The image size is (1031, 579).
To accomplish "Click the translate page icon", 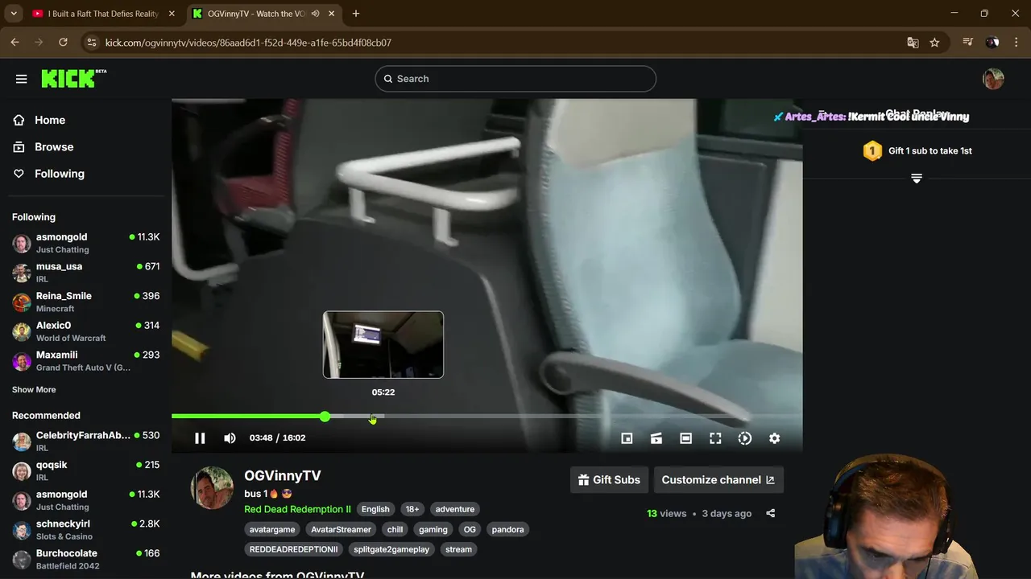I will point(913,43).
